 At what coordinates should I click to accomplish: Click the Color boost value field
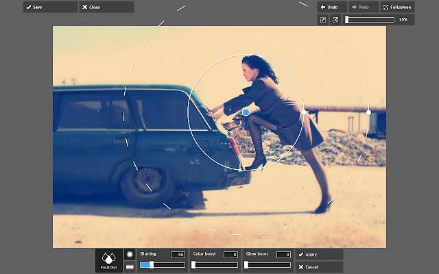(230, 255)
